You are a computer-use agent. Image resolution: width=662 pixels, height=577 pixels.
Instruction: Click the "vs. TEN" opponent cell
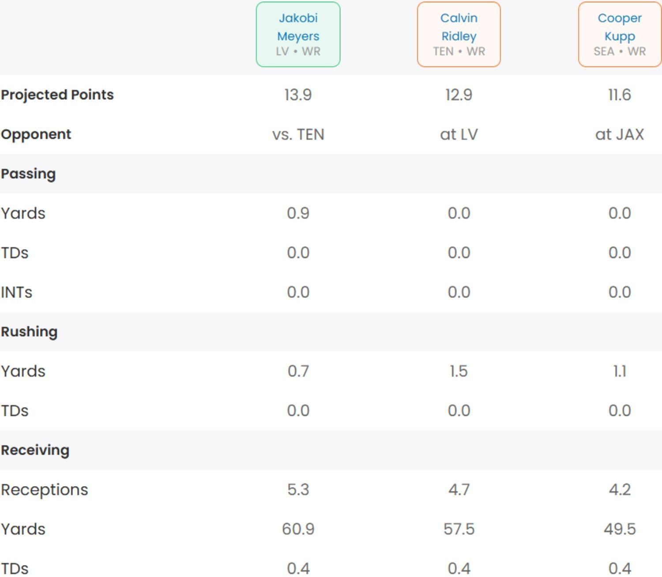click(298, 134)
